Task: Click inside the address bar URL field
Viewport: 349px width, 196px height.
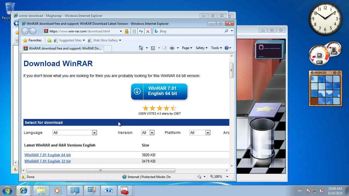Action: pyautogui.click(x=83, y=31)
